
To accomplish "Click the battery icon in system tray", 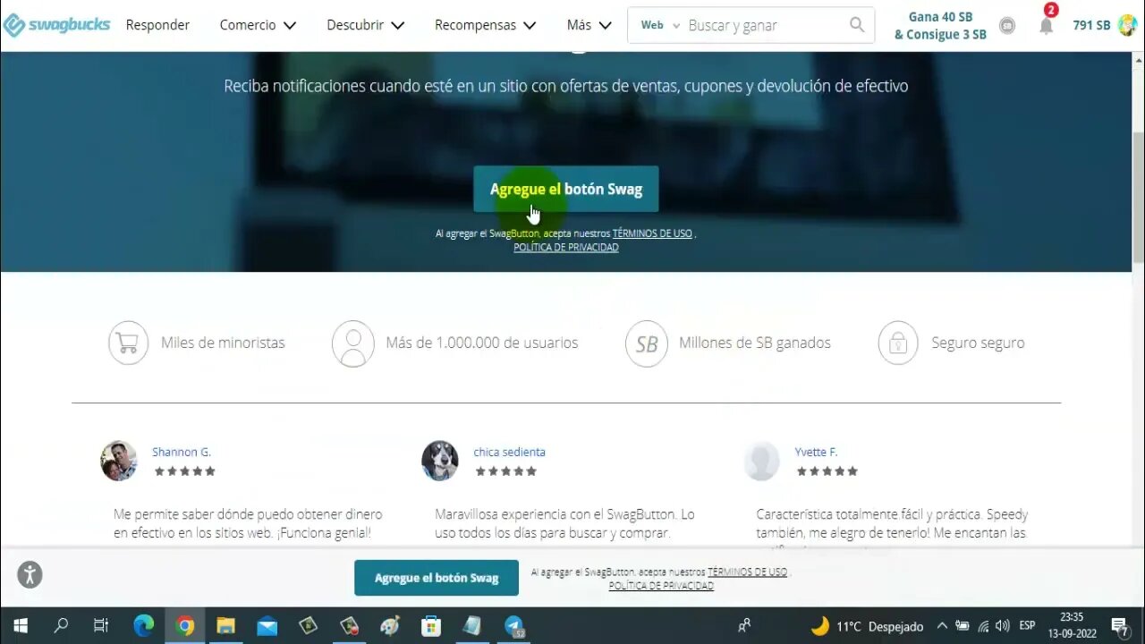I will pyautogui.click(x=963, y=626).
